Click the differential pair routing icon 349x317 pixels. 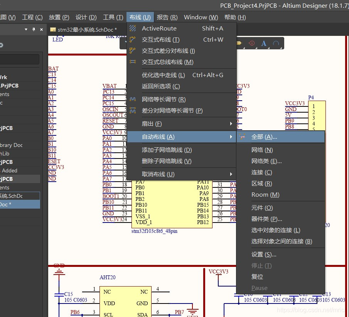(133, 51)
